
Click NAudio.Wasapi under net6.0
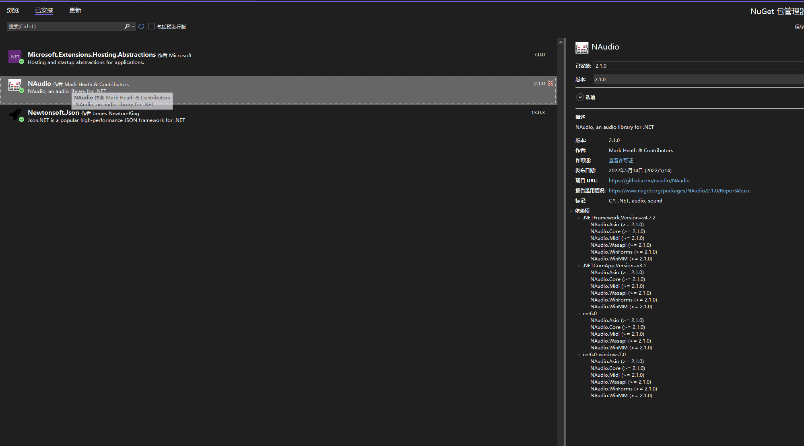[621, 341]
